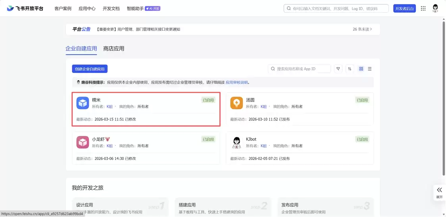
Task: Click the KJbot avatar app icon
Action: [236, 142]
